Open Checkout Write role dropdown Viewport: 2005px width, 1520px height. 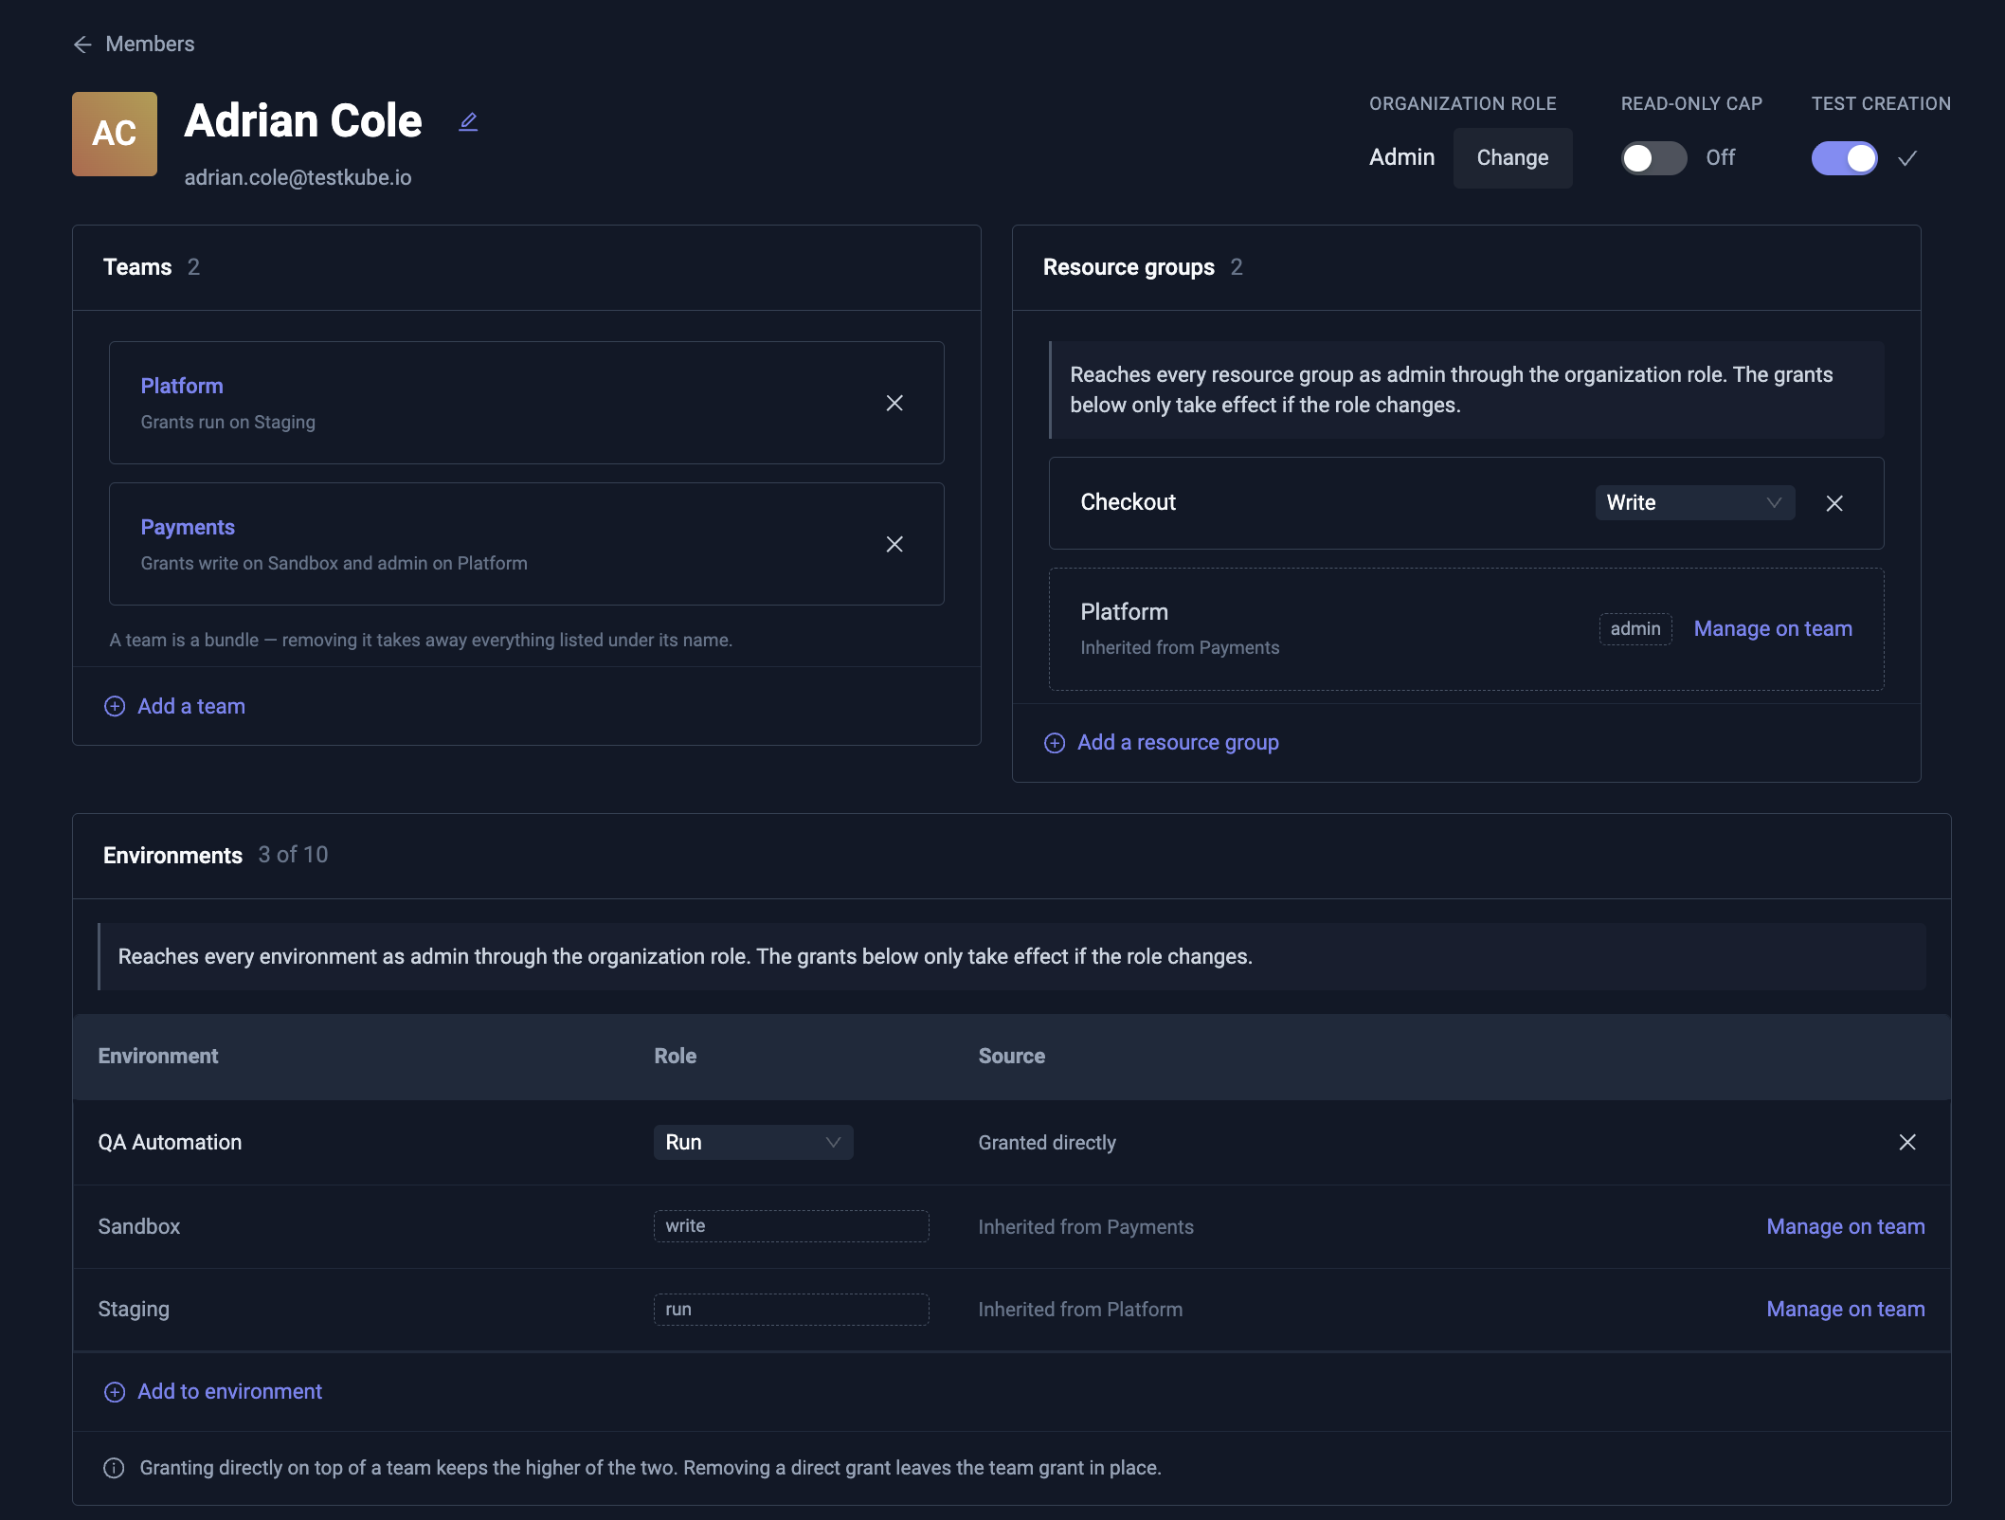coord(1695,503)
